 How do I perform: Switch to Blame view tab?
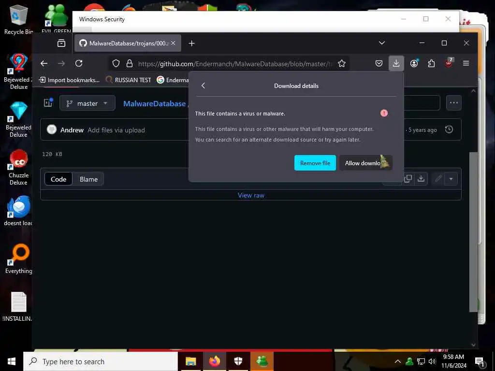point(88,179)
